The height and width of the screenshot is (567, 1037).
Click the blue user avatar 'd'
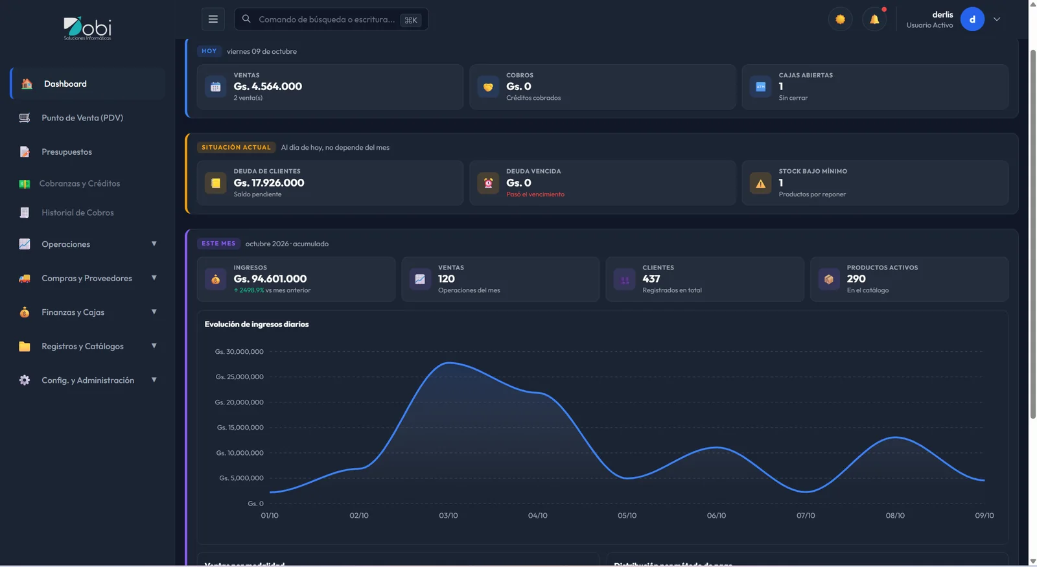pos(972,19)
